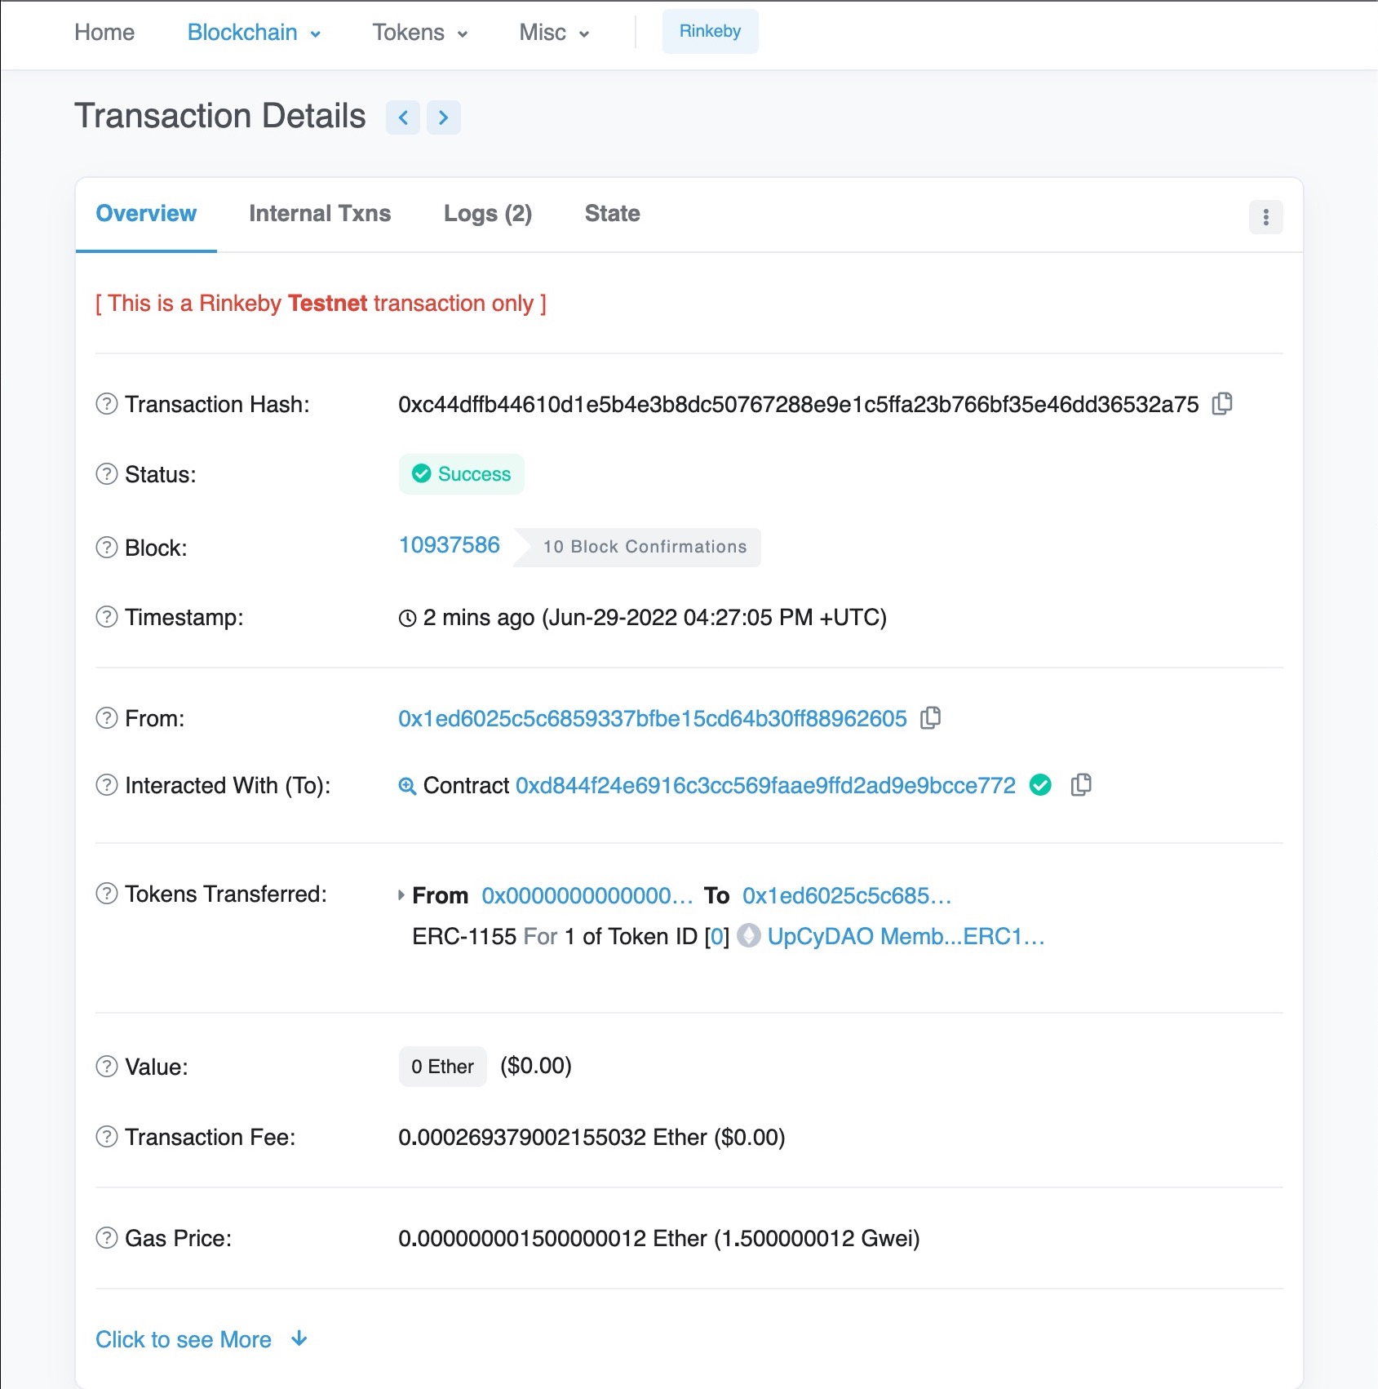Screen dimensions: 1378x1389
Task: Click the Rinkeby network button
Action: (710, 32)
